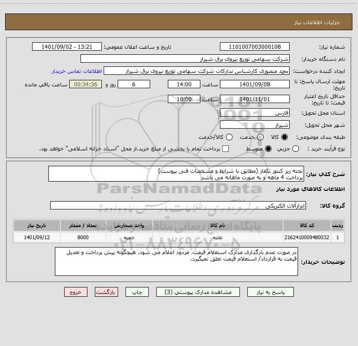The image size is (358, 346).
Task: Click row number cell 1
Action: 338,237
